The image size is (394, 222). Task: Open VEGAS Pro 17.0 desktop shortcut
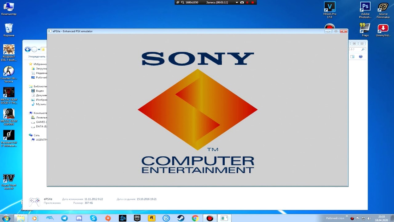click(x=330, y=10)
